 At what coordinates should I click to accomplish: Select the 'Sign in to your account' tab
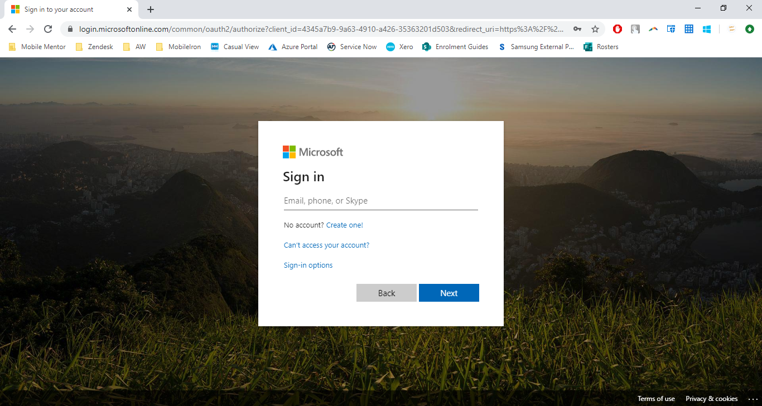(71, 9)
